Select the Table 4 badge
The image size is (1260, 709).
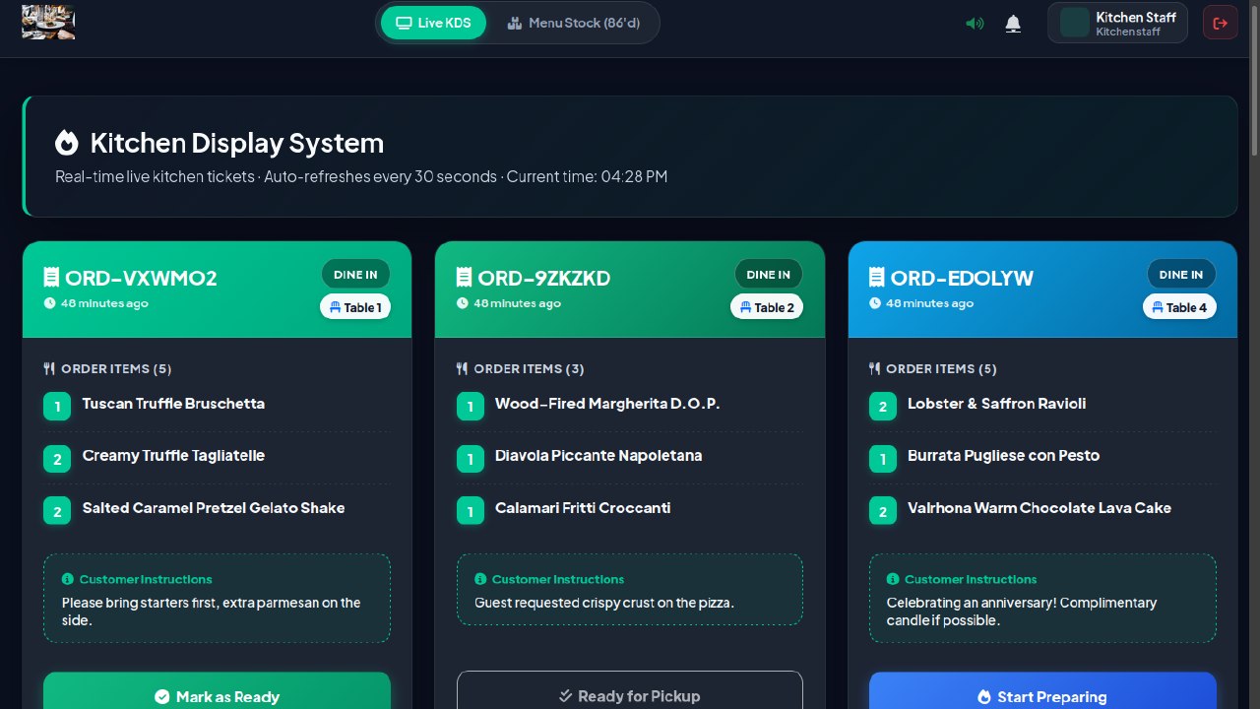point(1179,307)
